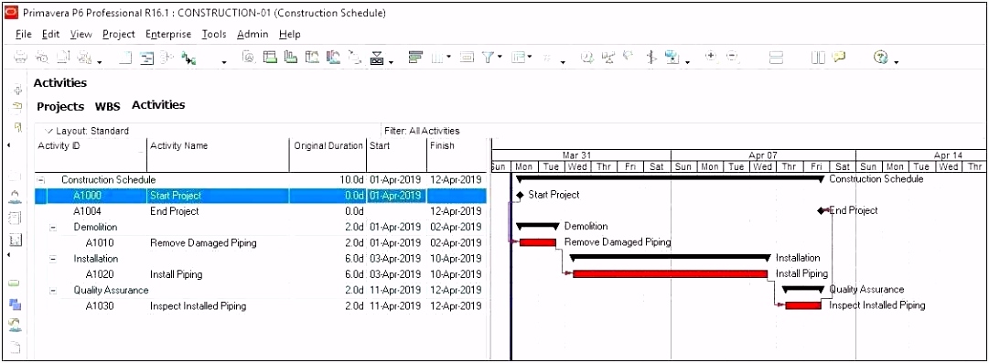
Task: Sort by Activity Name column header
Action: tap(219, 155)
